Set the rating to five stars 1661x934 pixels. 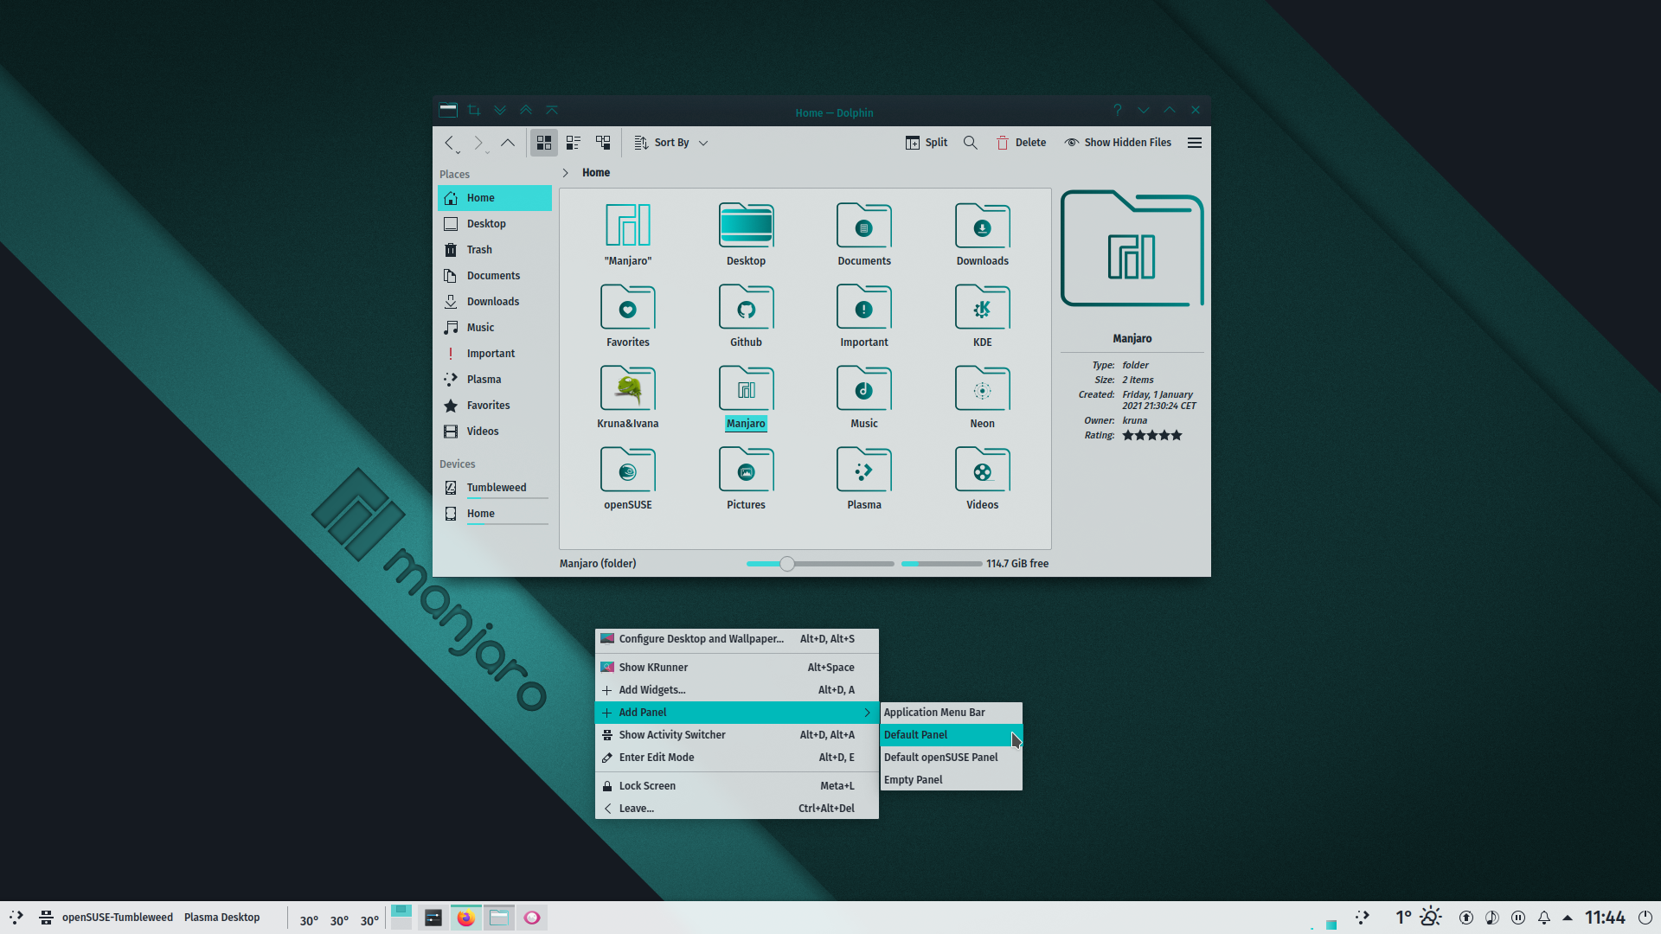[x=1177, y=436]
